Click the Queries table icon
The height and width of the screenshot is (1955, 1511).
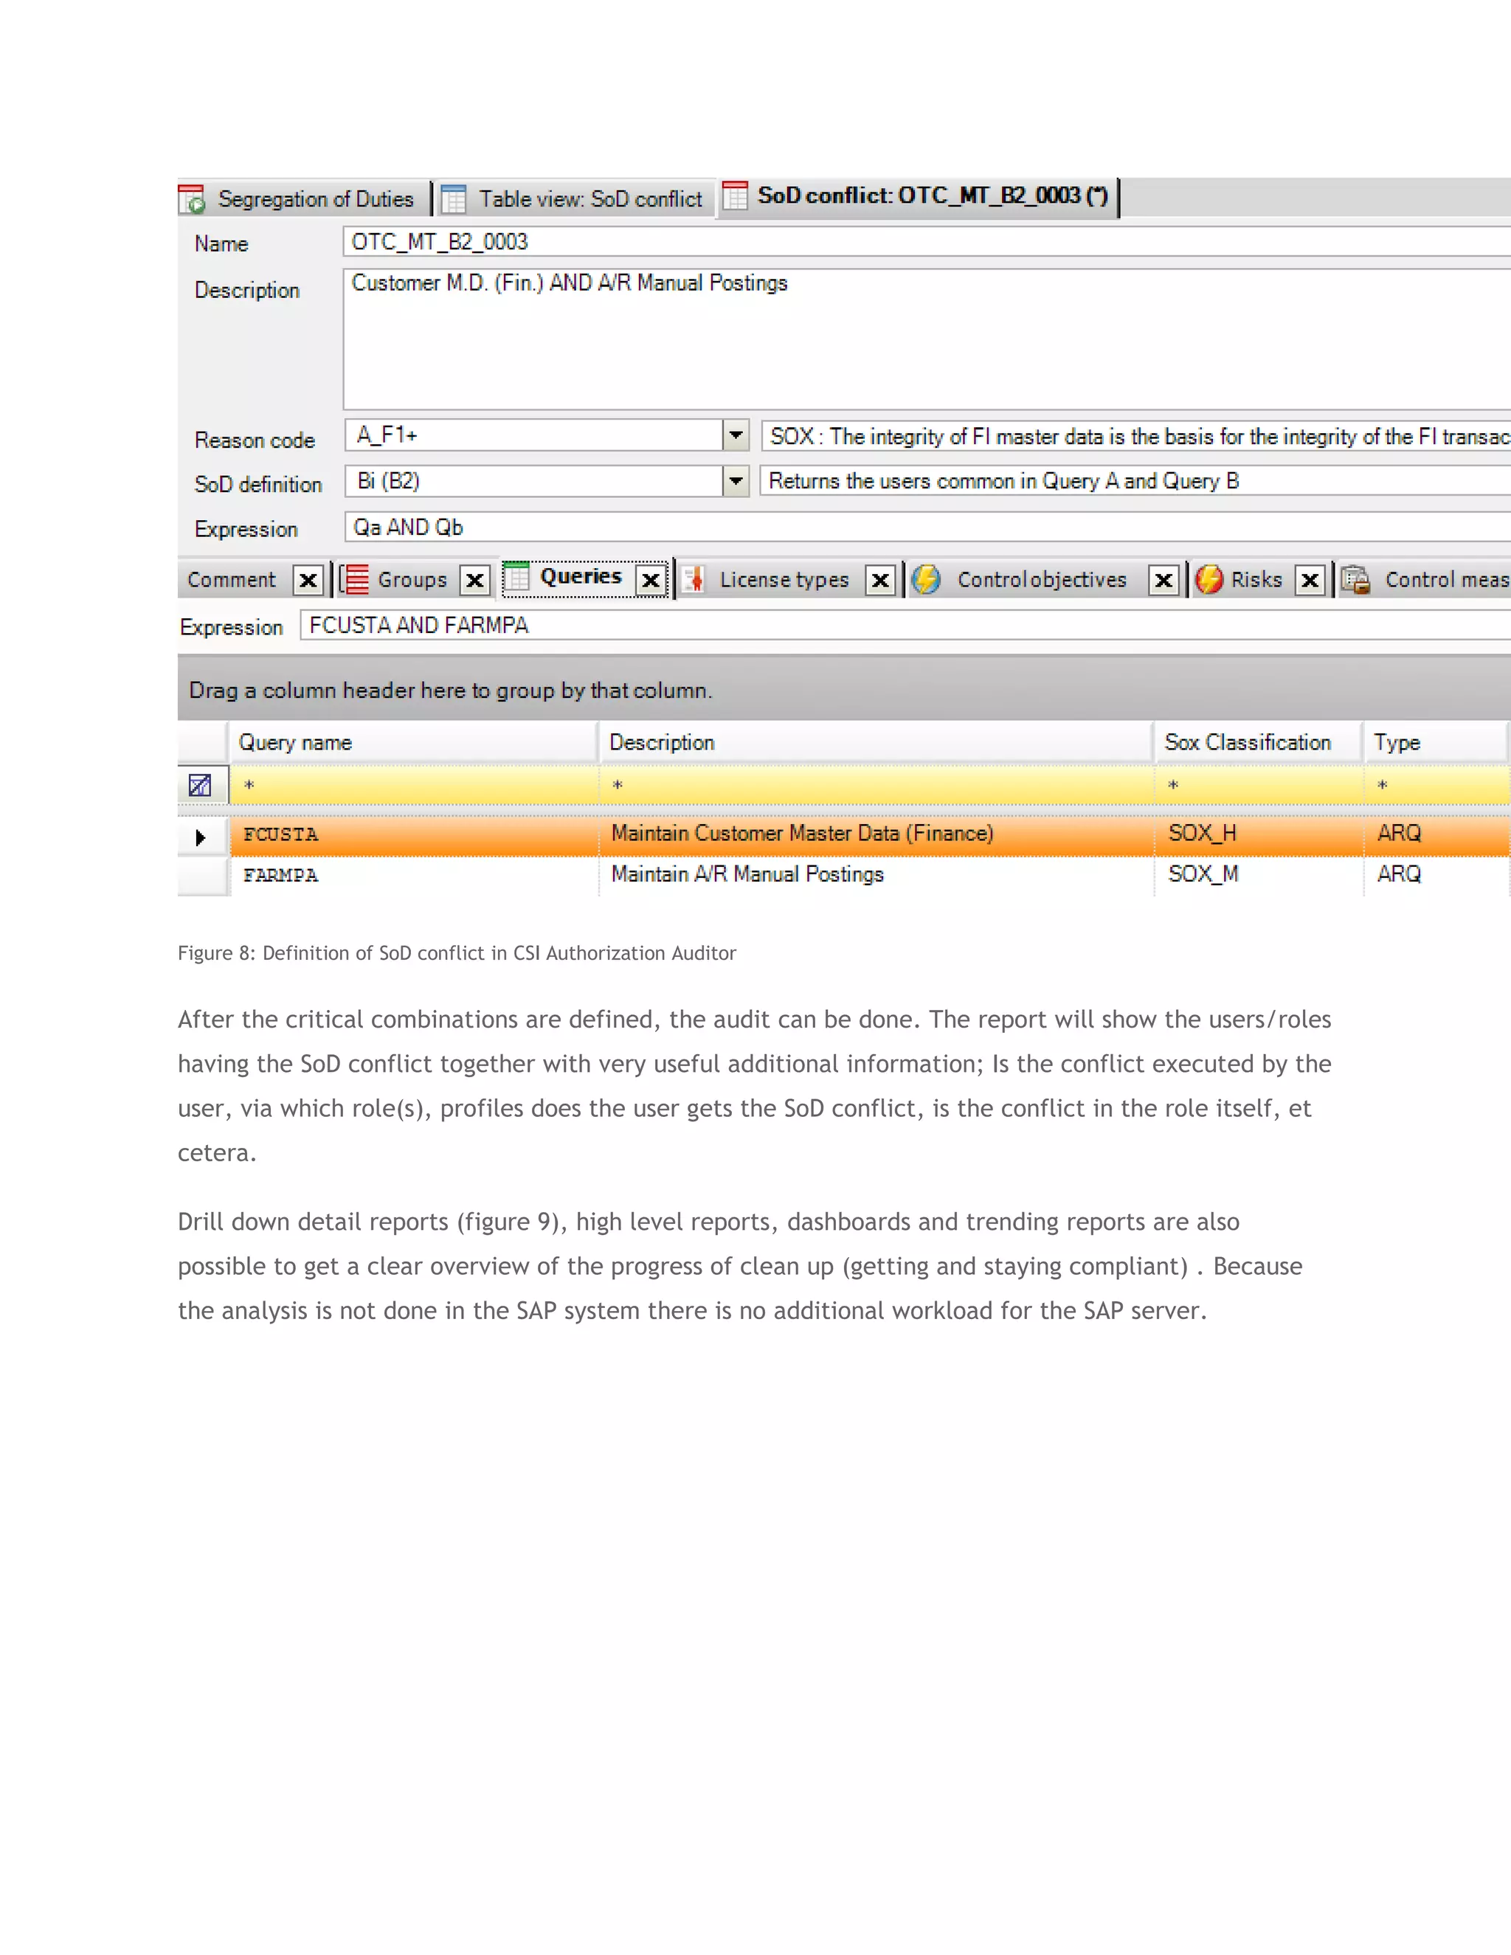coord(516,578)
